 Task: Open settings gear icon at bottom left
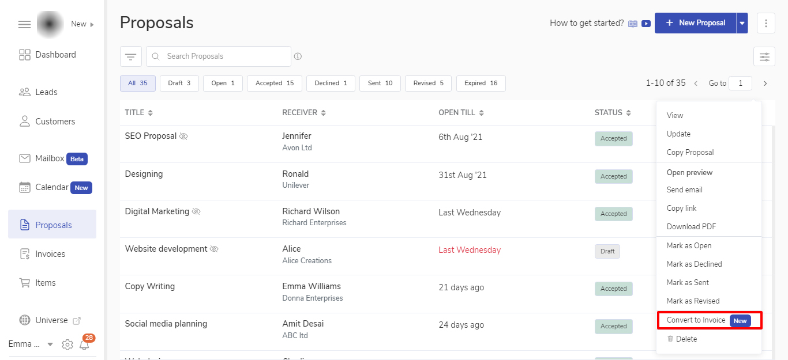(67, 344)
